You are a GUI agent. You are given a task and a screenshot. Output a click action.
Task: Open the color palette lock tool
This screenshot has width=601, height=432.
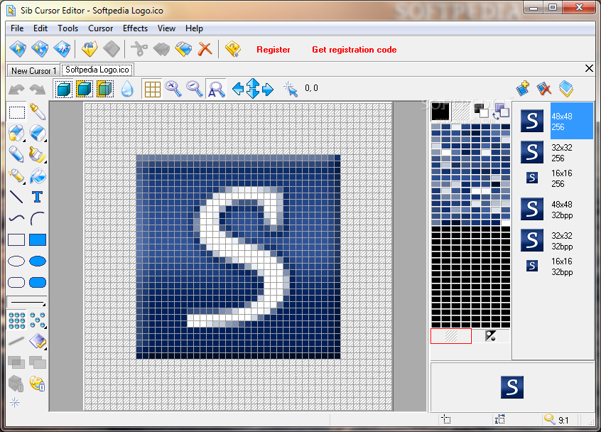point(38,383)
